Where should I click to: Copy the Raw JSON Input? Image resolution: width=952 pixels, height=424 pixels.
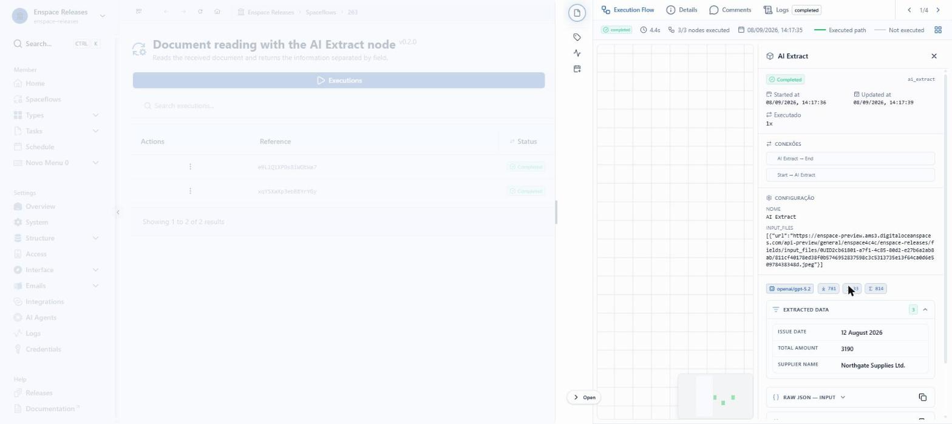point(922,397)
